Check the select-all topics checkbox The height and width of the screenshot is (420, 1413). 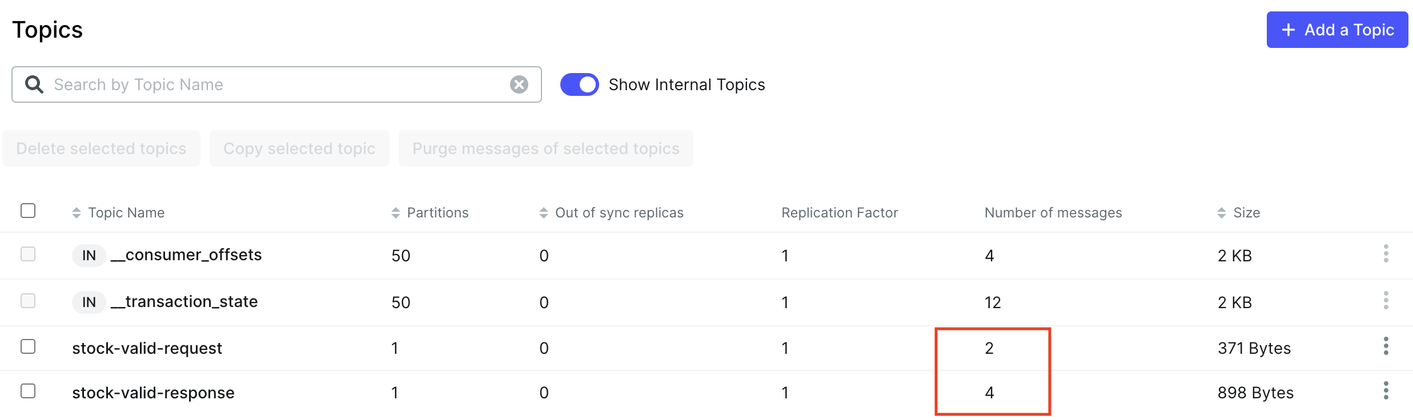(x=28, y=211)
